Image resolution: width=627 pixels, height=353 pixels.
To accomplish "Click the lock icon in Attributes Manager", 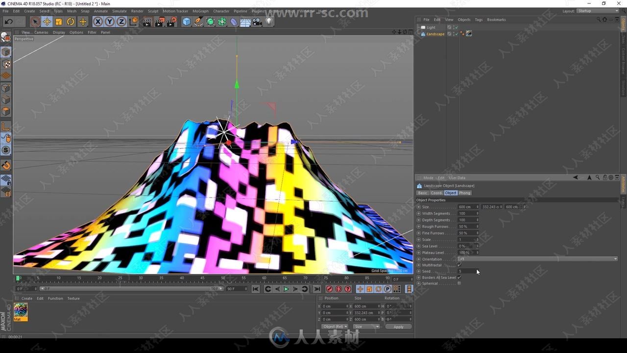I will pyautogui.click(x=605, y=177).
